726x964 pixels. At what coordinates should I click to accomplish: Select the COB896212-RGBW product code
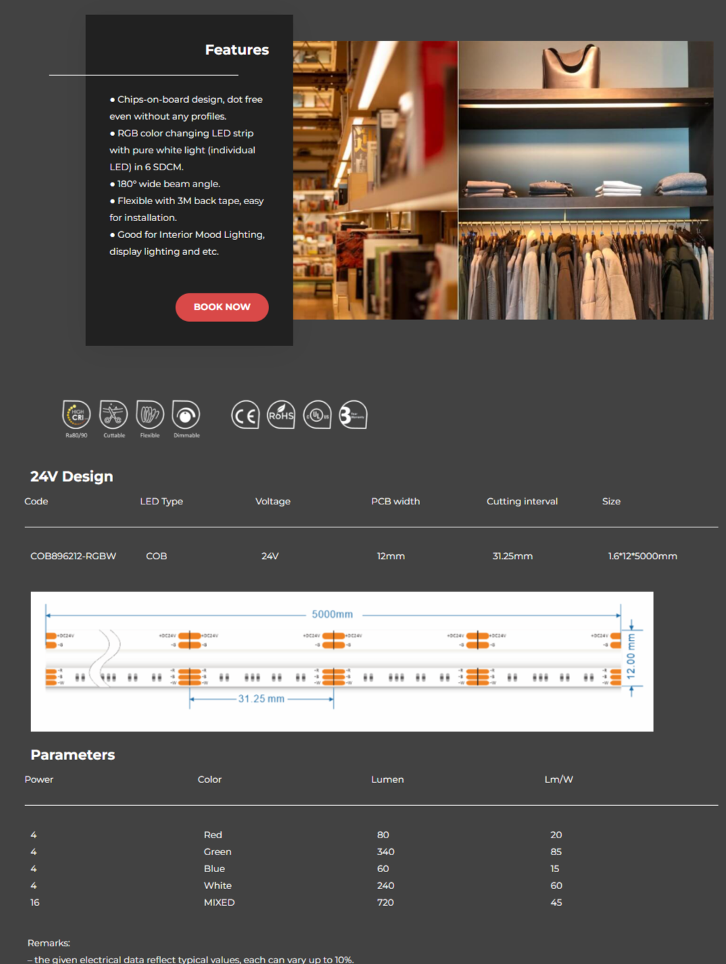pyautogui.click(x=73, y=556)
